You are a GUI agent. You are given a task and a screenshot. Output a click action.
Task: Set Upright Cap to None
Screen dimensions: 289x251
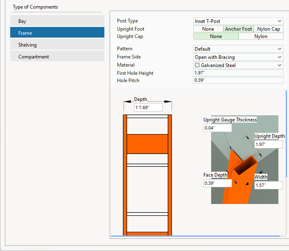pyautogui.click(x=216, y=36)
